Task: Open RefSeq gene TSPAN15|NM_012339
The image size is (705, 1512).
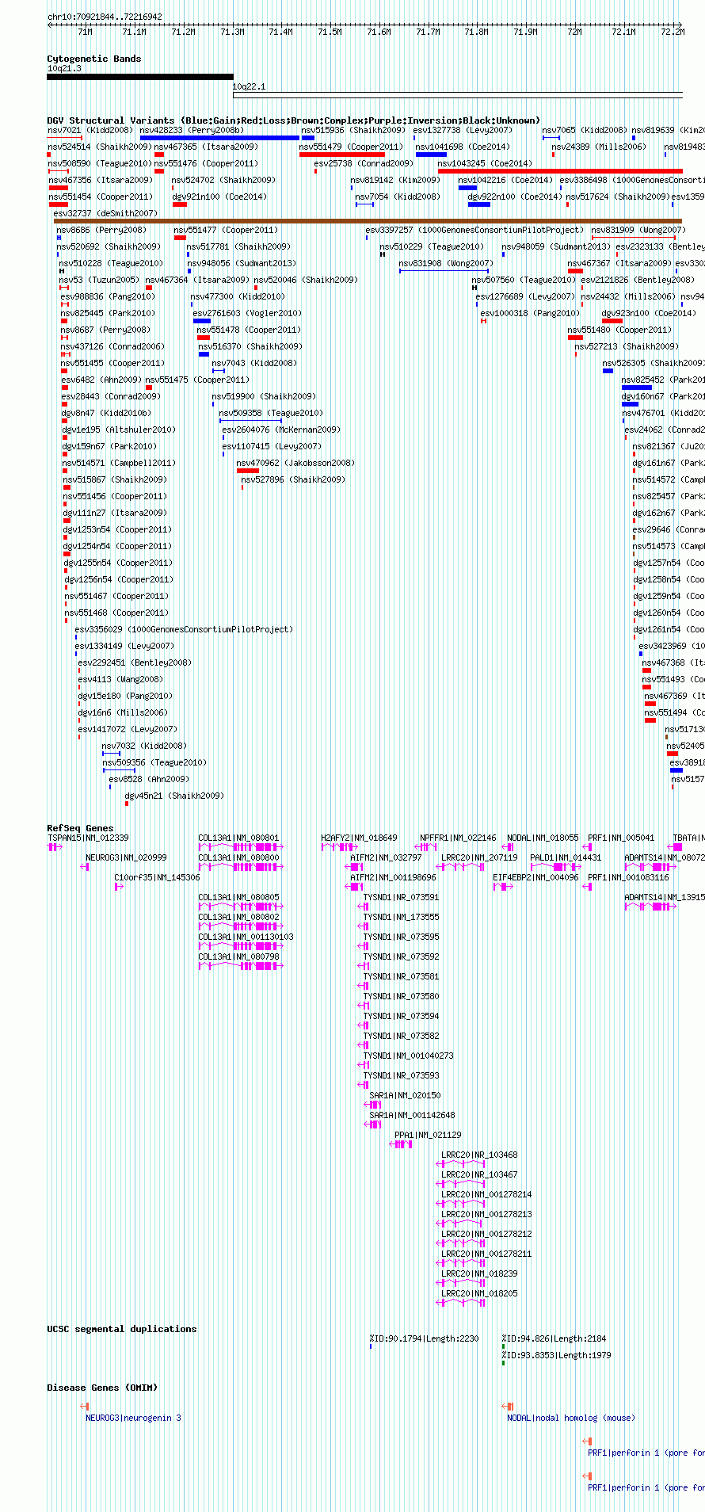Action: pyautogui.click(x=88, y=838)
